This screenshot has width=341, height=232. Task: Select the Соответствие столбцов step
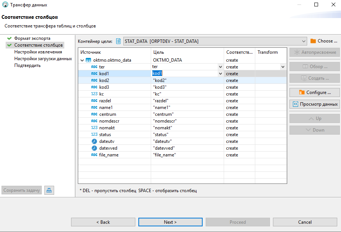pyautogui.click(x=38, y=45)
